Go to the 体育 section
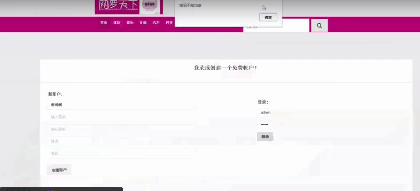The height and width of the screenshot is (191, 420). pos(116,23)
